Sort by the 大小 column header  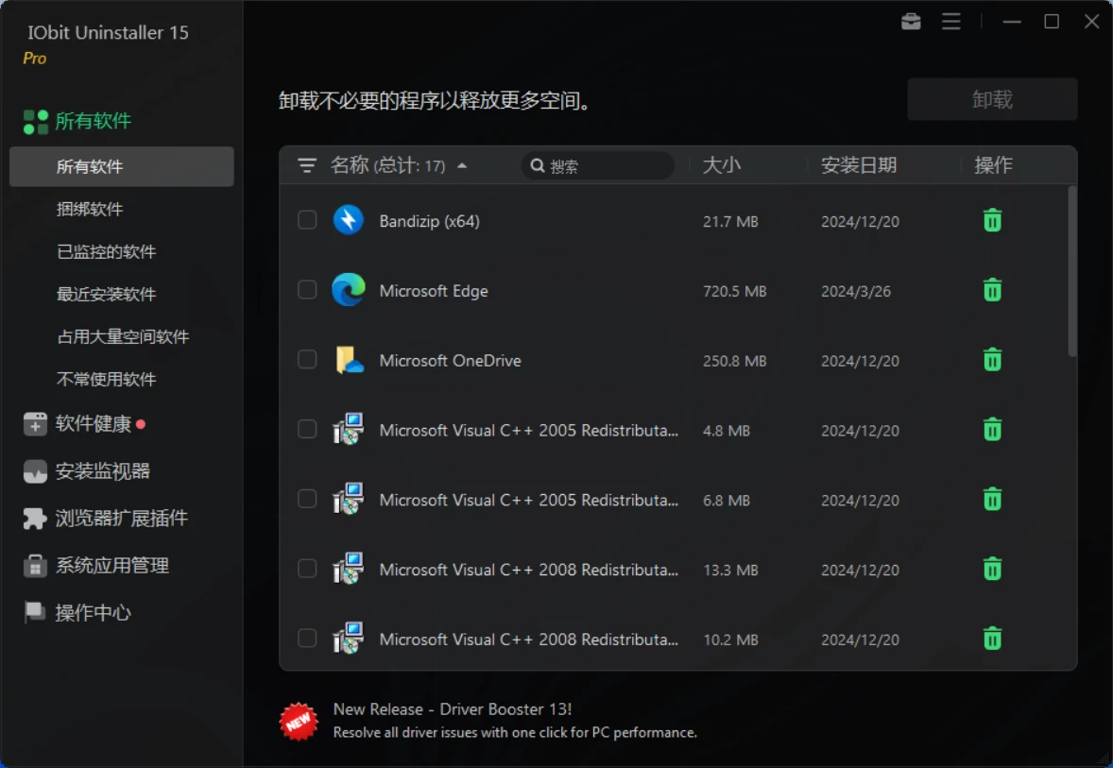pos(721,165)
